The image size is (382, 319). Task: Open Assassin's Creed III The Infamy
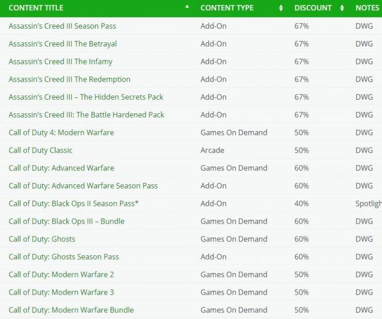click(x=61, y=62)
